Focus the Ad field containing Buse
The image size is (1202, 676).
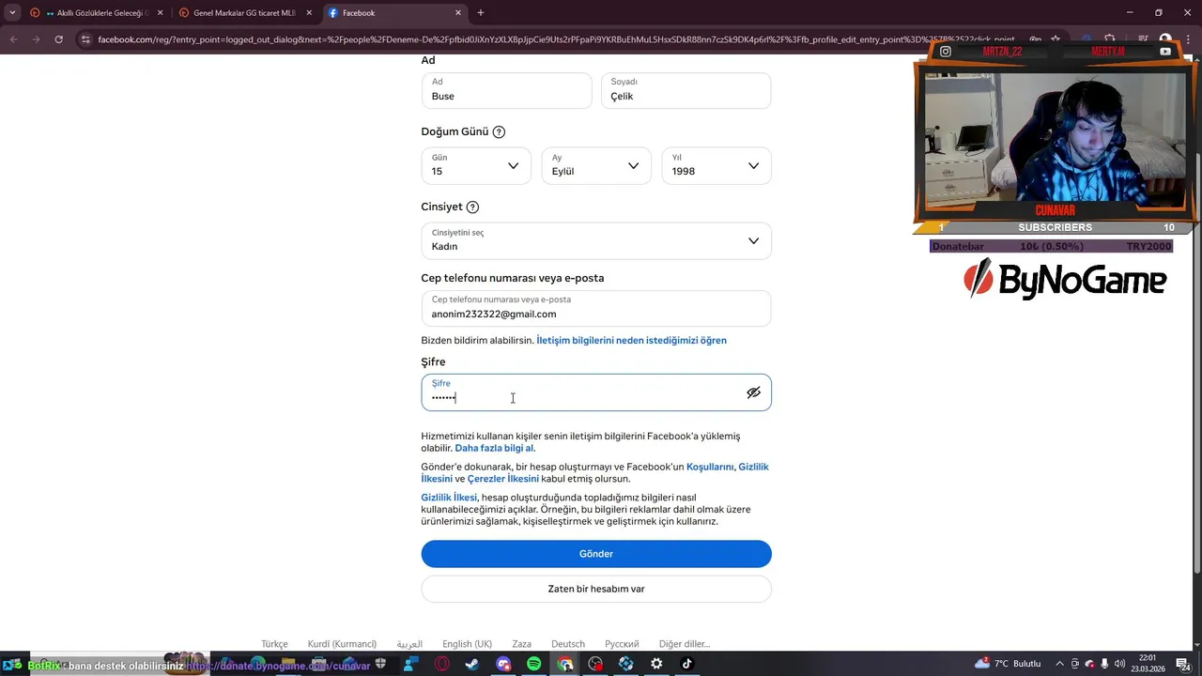click(x=506, y=90)
